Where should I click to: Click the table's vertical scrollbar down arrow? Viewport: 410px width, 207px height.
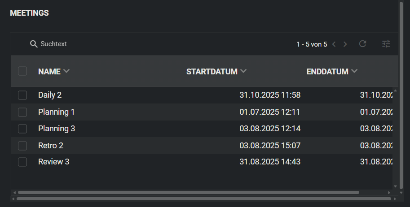pos(395,186)
